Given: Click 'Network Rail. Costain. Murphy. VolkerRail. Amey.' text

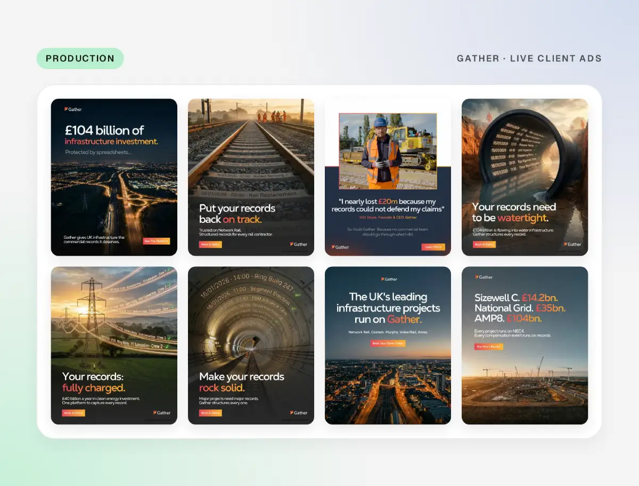Looking at the screenshot, I should click(388, 332).
